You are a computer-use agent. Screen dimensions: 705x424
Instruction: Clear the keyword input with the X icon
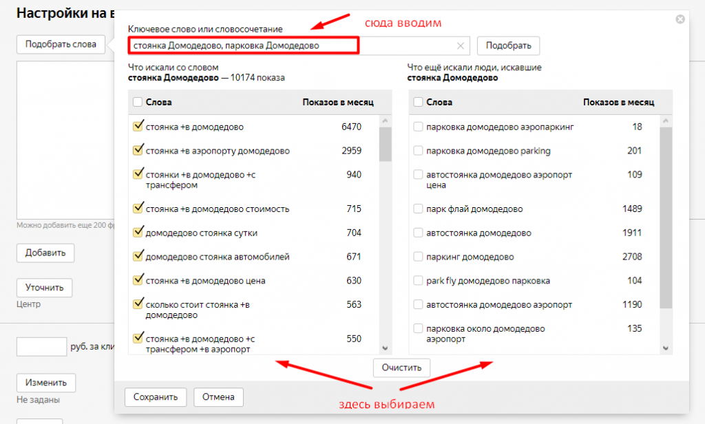pos(461,46)
